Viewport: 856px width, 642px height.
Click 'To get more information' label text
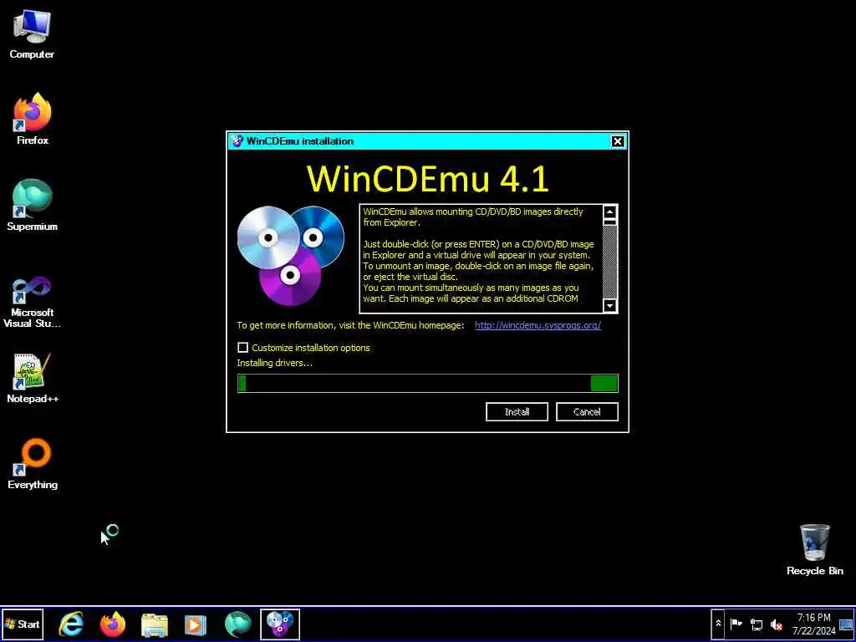[350, 325]
